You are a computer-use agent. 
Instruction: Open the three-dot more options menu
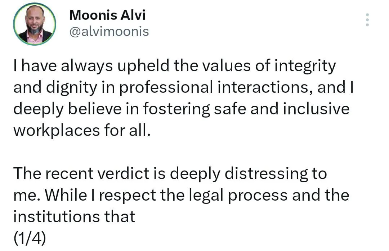click(367, 20)
